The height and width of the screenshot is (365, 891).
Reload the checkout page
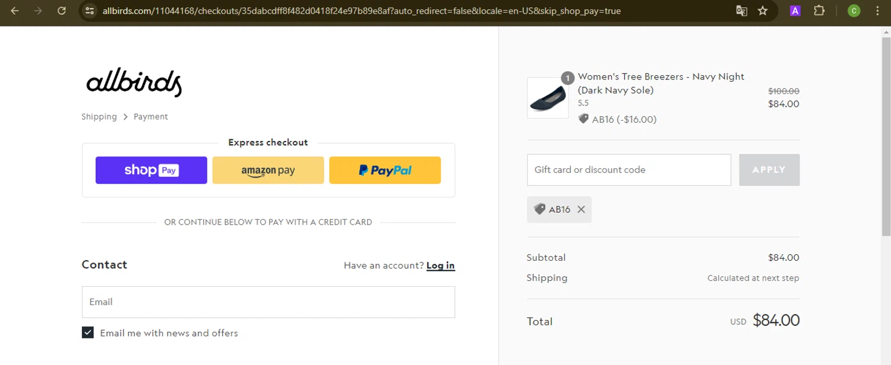[x=62, y=11]
